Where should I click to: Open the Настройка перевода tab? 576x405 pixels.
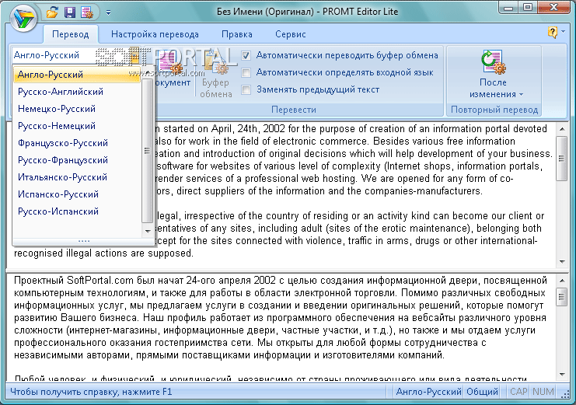pos(155,34)
